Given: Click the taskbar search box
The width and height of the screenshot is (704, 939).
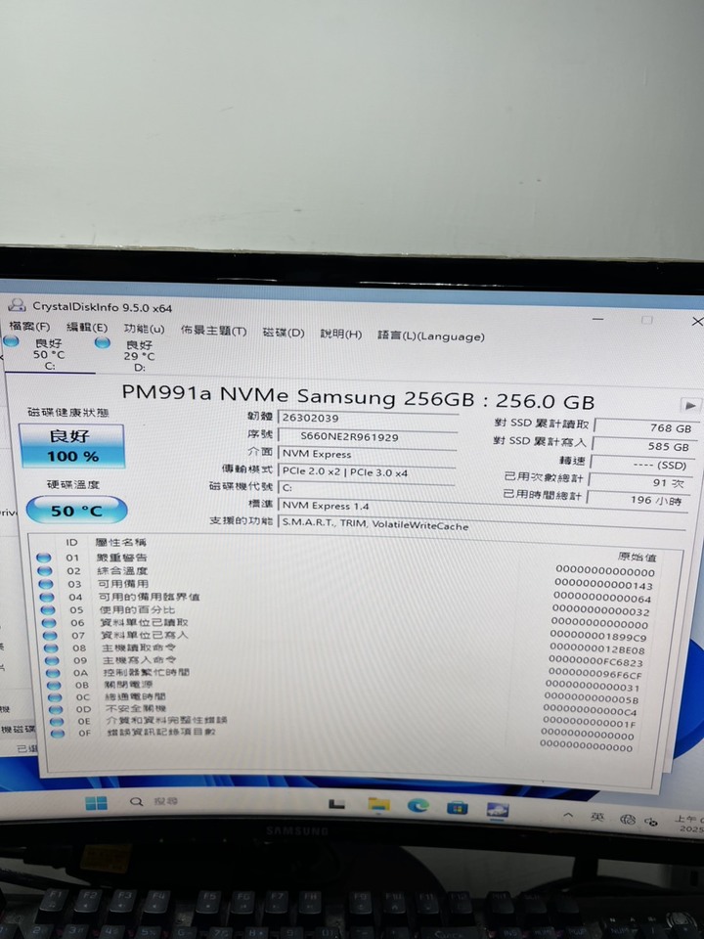Looking at the screenshot, I should 154,801.
